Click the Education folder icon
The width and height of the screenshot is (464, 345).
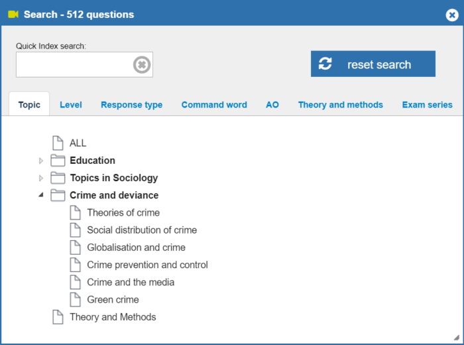[x=58, y=161]
